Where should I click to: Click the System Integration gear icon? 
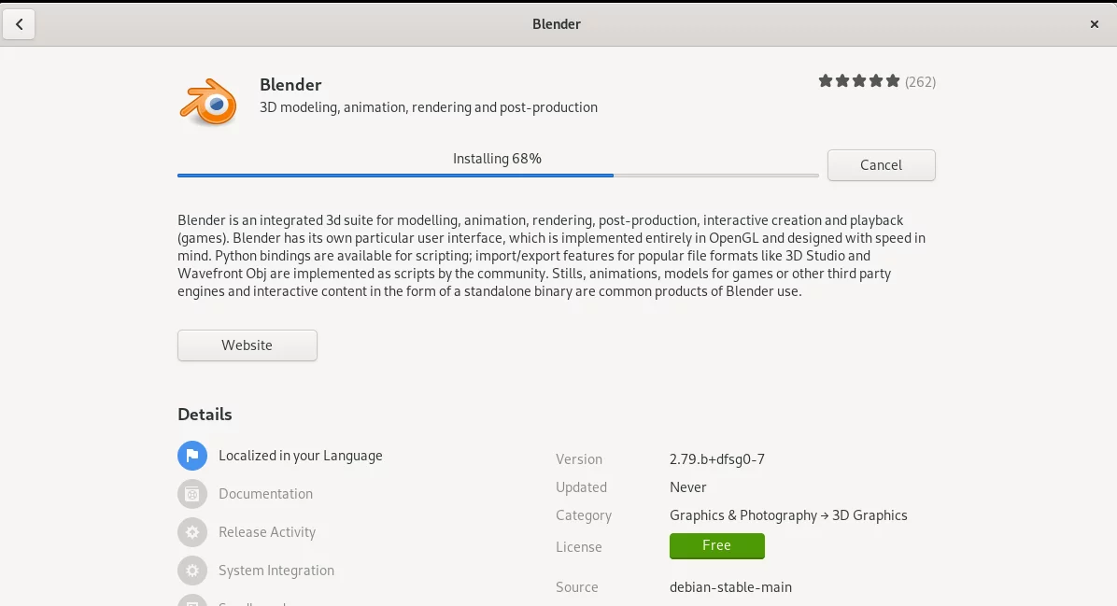(x=192, y=571)
